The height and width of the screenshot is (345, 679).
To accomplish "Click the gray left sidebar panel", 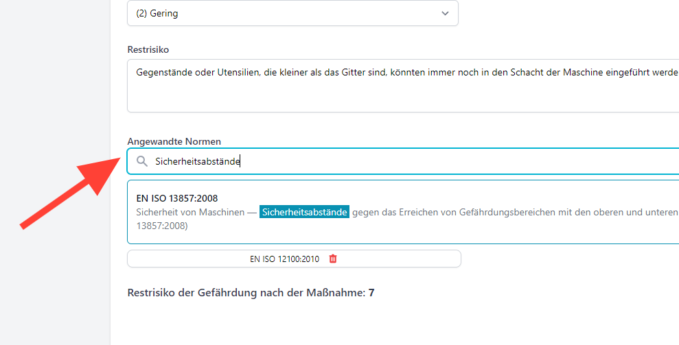I will pos(55,172).
